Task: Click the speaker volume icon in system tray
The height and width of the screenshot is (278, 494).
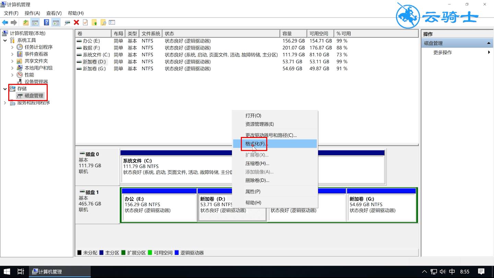Action: [x=443, y=272]
